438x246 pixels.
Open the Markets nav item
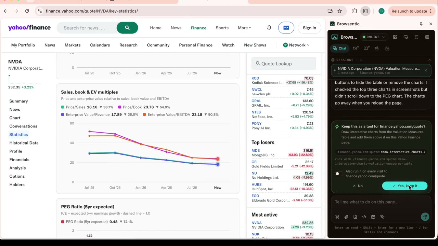coord(73,45)
